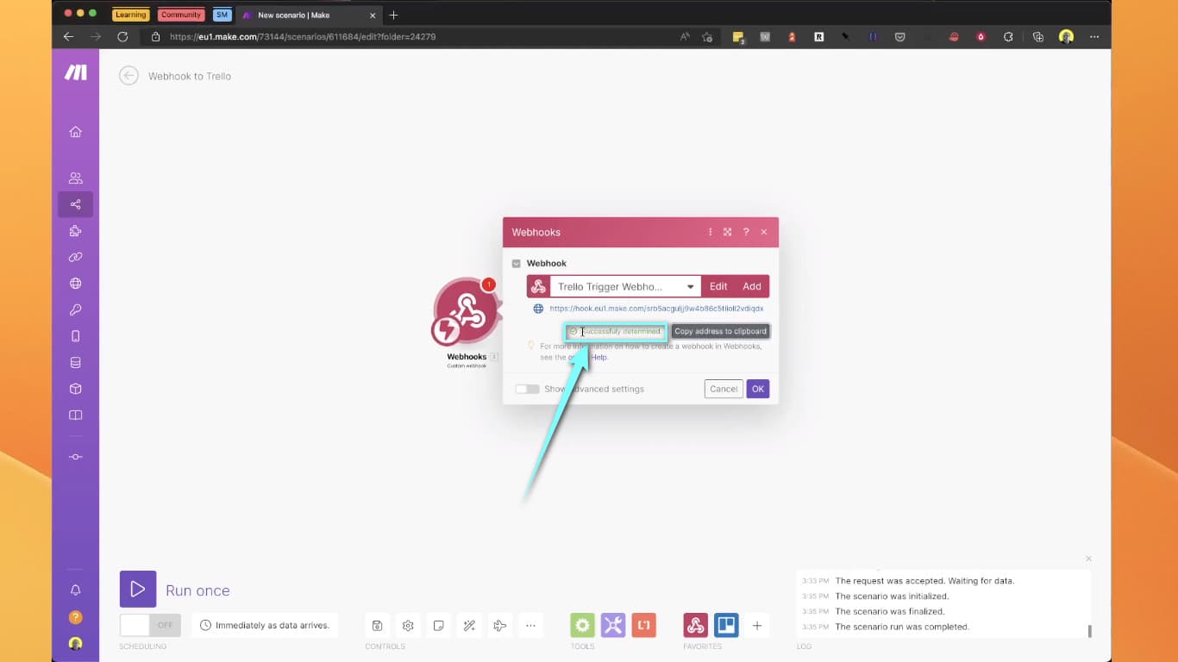The image size is (1178, 662).
Task: Open the Webhooks globe sidebar icon
Action: click(x=76, y=284)
